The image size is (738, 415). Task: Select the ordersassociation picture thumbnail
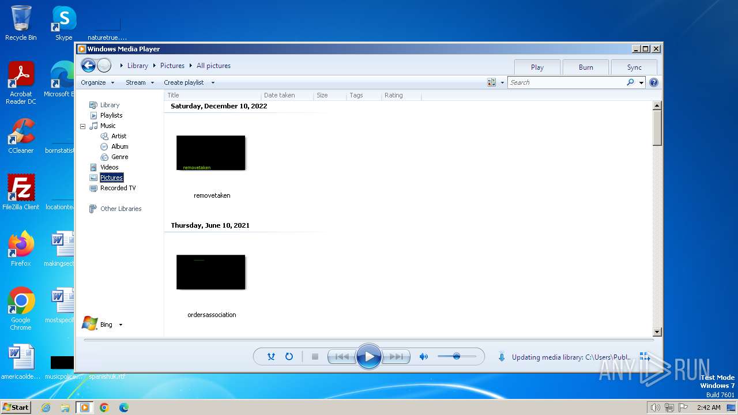(x=211, y=272)
